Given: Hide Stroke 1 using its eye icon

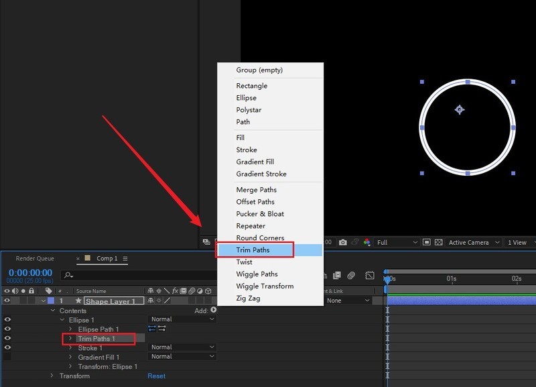Looking at the screenshot, I should coord(7,348).
